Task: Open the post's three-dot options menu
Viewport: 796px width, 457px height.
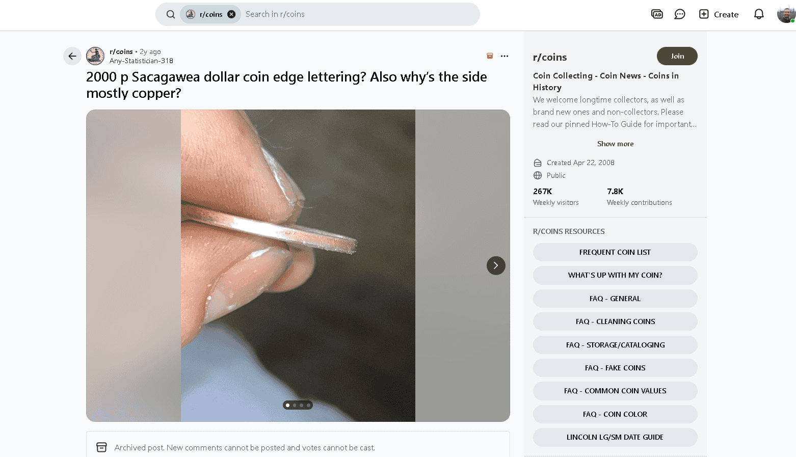Action: pyautogui.click(x=505, y=56)
